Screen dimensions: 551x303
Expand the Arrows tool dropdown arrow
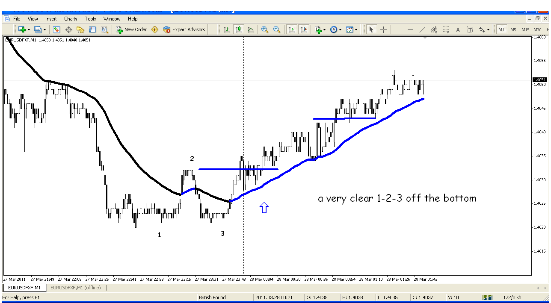[x=489, y=30]
